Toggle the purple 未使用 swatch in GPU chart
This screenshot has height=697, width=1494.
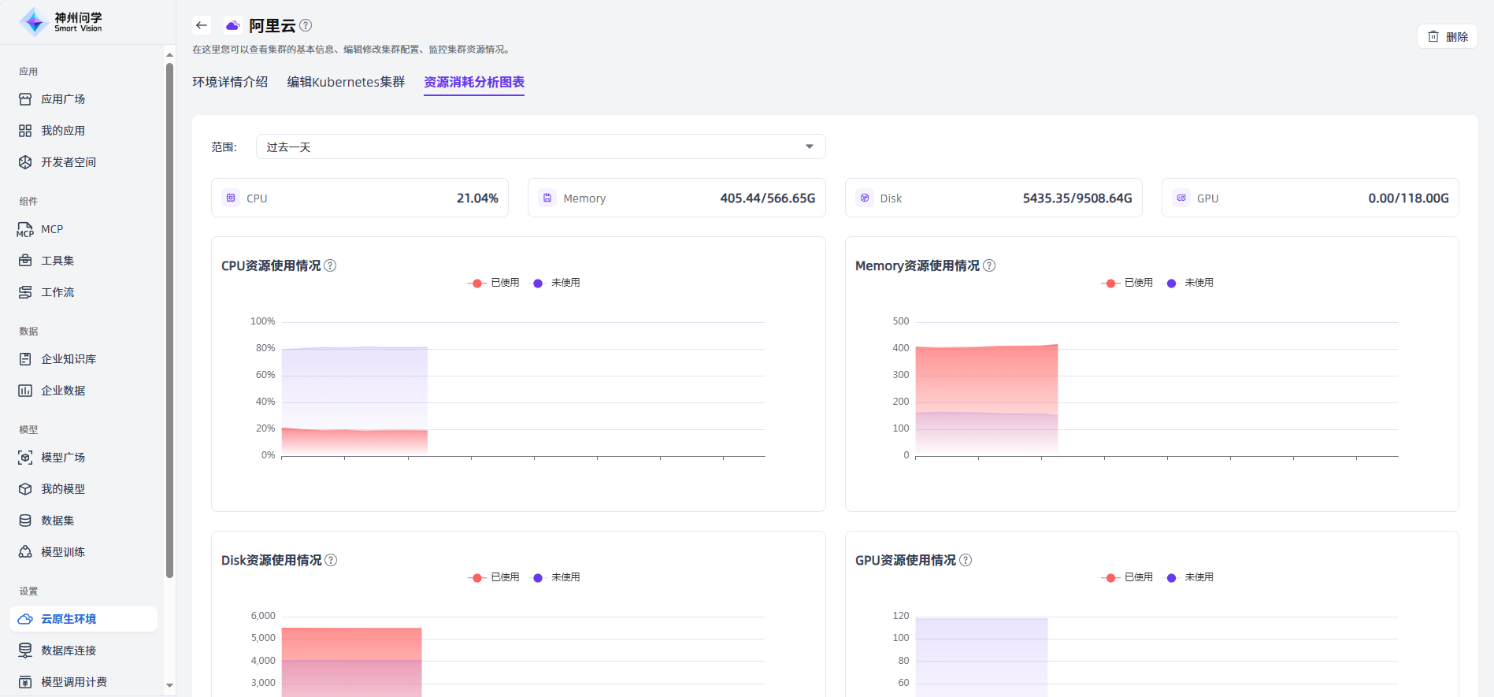(1172, 577)
